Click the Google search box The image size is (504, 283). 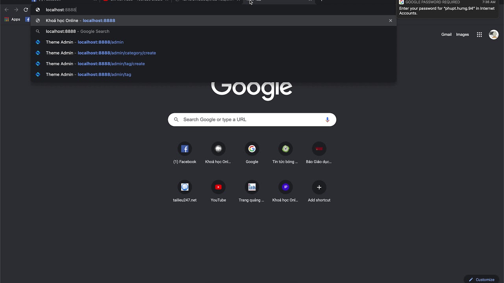252,119
